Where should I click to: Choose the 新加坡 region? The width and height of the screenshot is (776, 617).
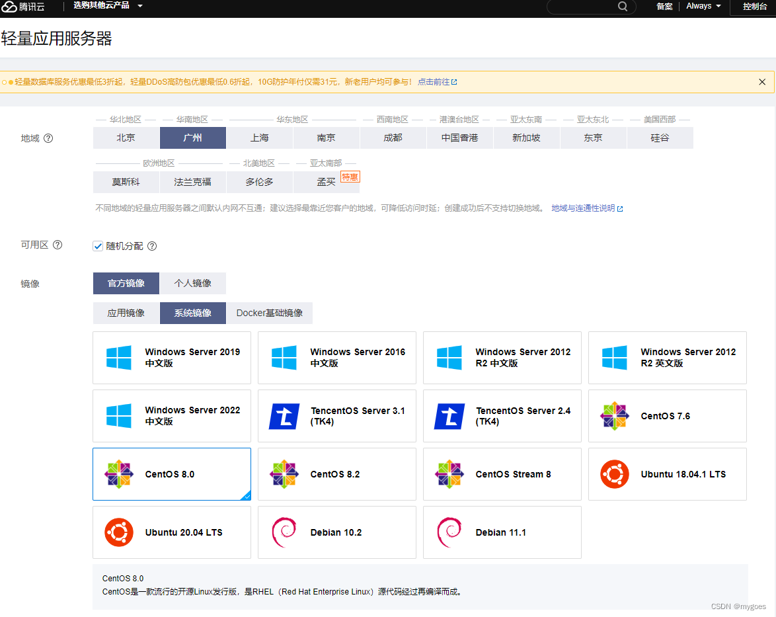[527, 138]
